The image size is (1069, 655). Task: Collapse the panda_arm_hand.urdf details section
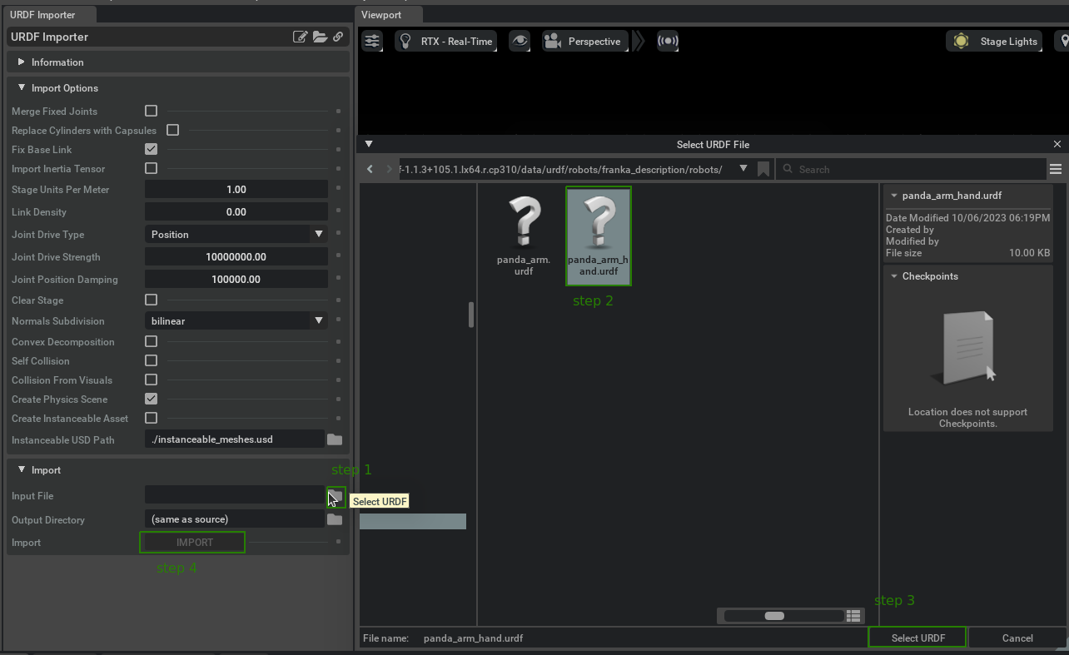894,196
